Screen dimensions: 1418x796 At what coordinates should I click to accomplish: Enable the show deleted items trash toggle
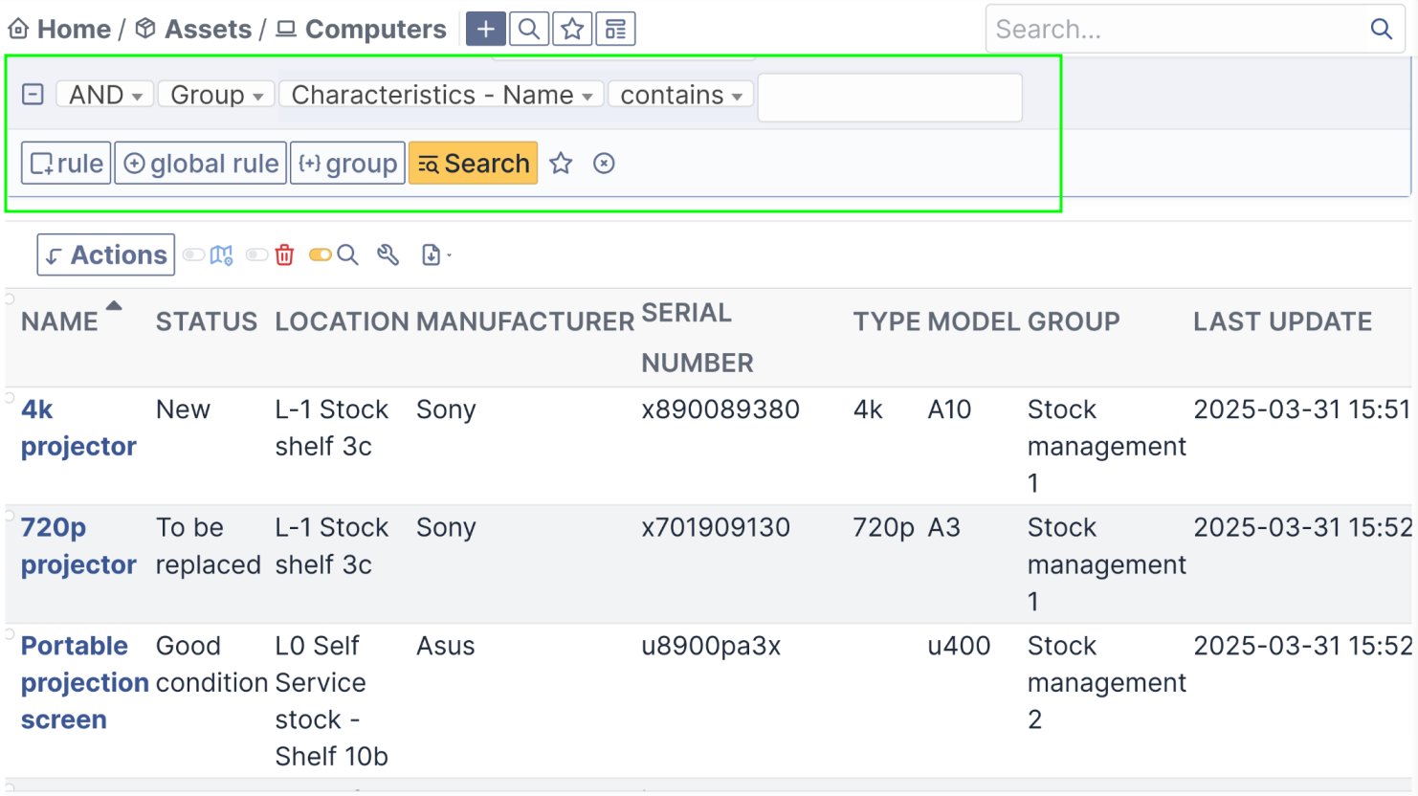pos(255,254)
